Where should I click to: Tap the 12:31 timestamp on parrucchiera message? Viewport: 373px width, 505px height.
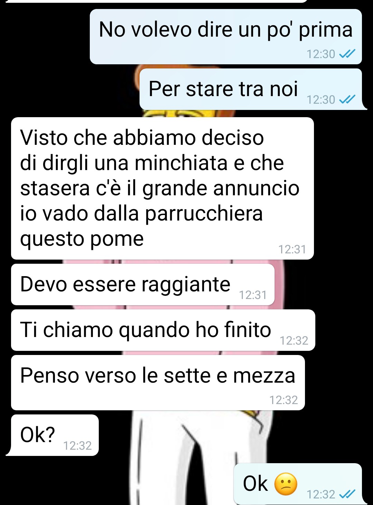pyautogui.click(x=292, y=249)
